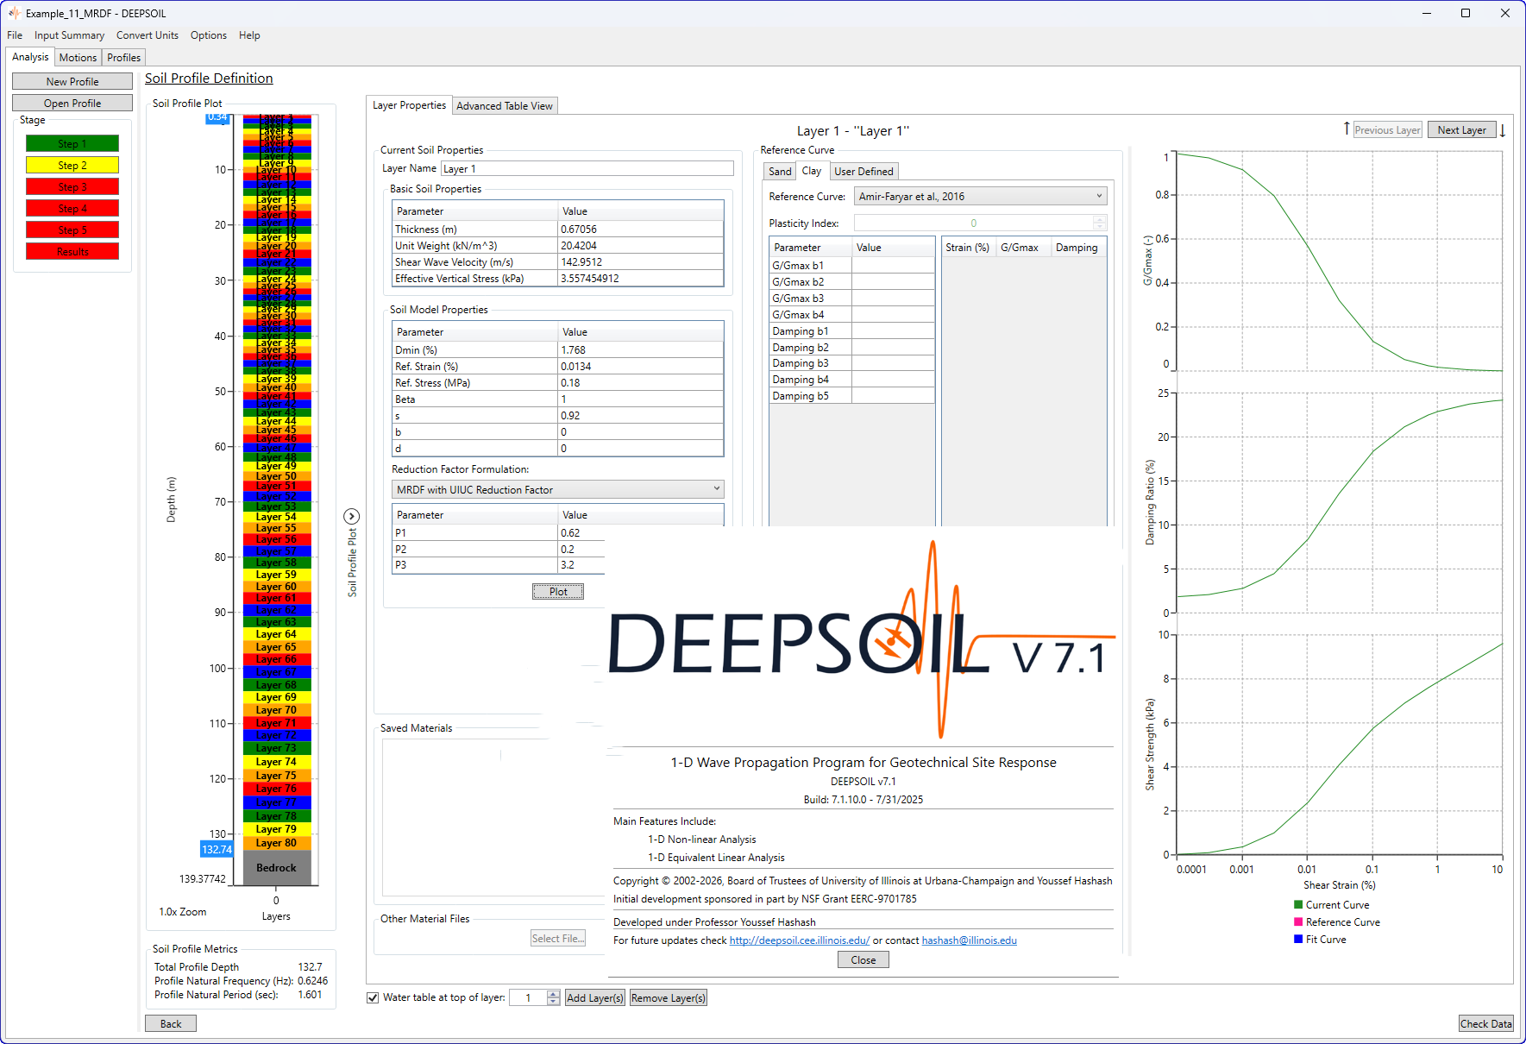Click Add Layer(s) button
Viewport: 1526px width, 1044px height.
click(x=594, y=998)
